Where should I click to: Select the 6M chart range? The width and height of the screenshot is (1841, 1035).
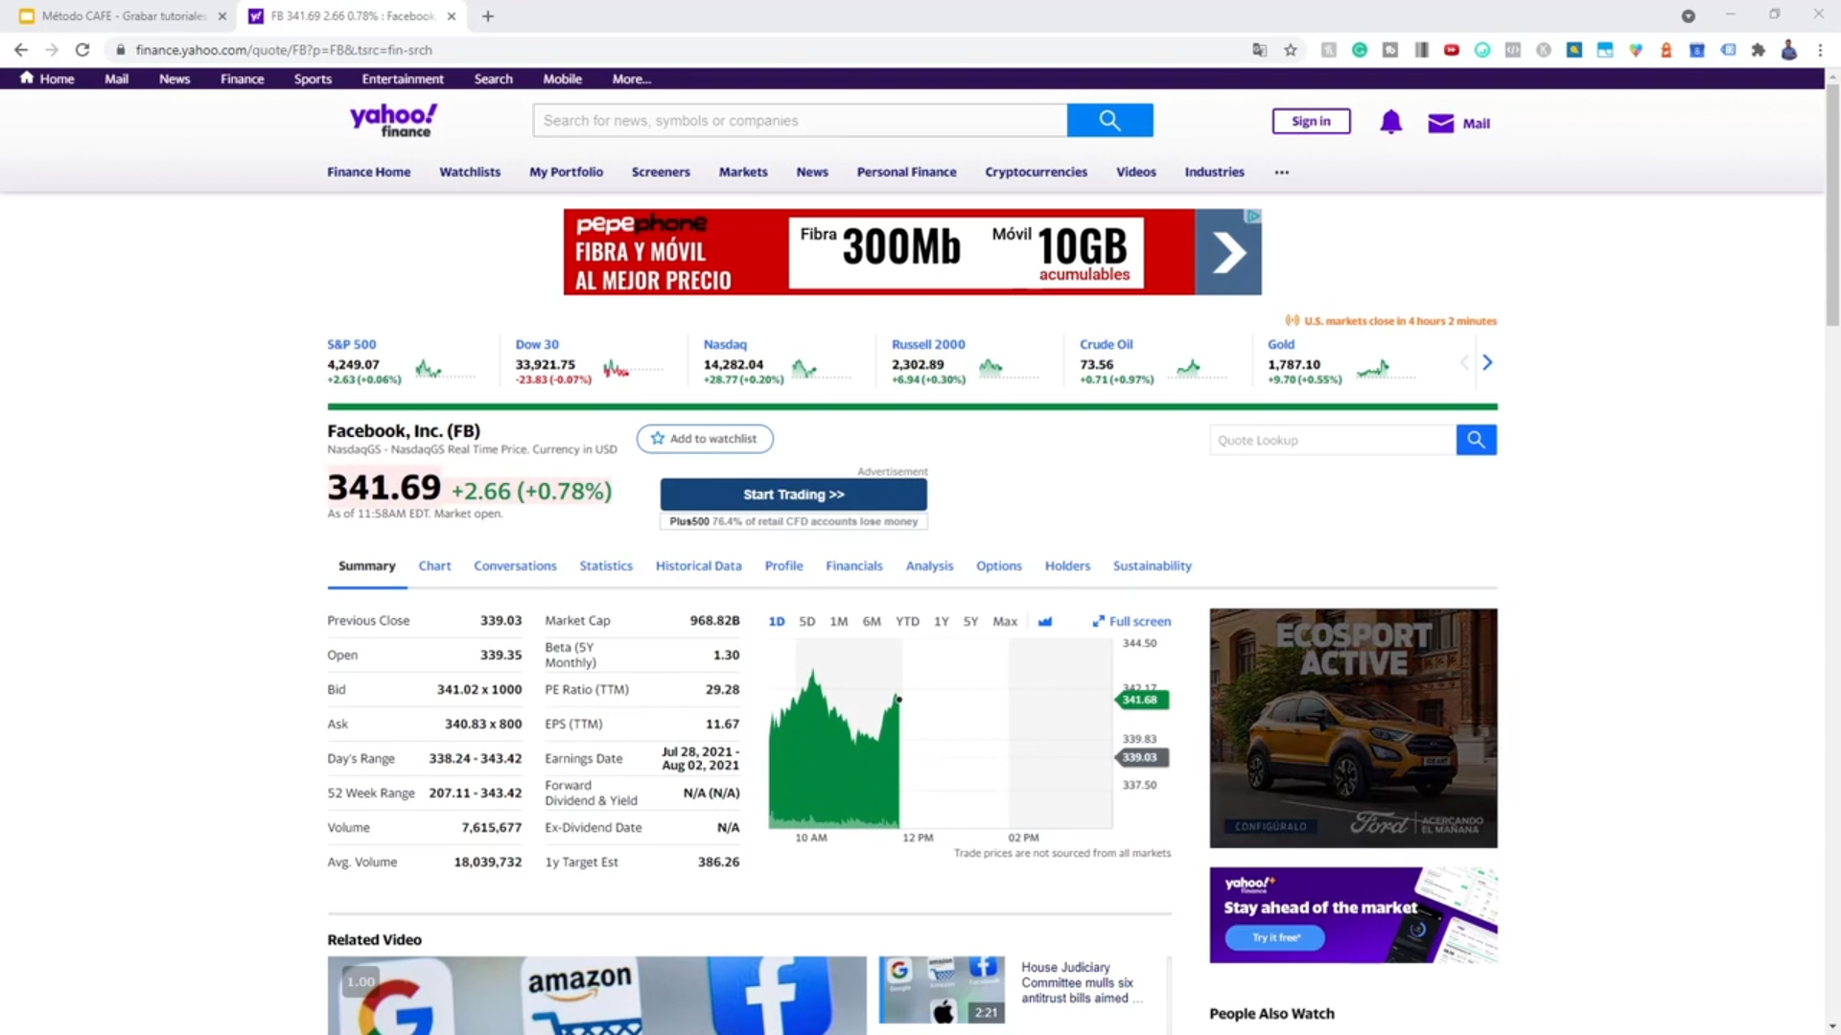(x=872, y=622)
